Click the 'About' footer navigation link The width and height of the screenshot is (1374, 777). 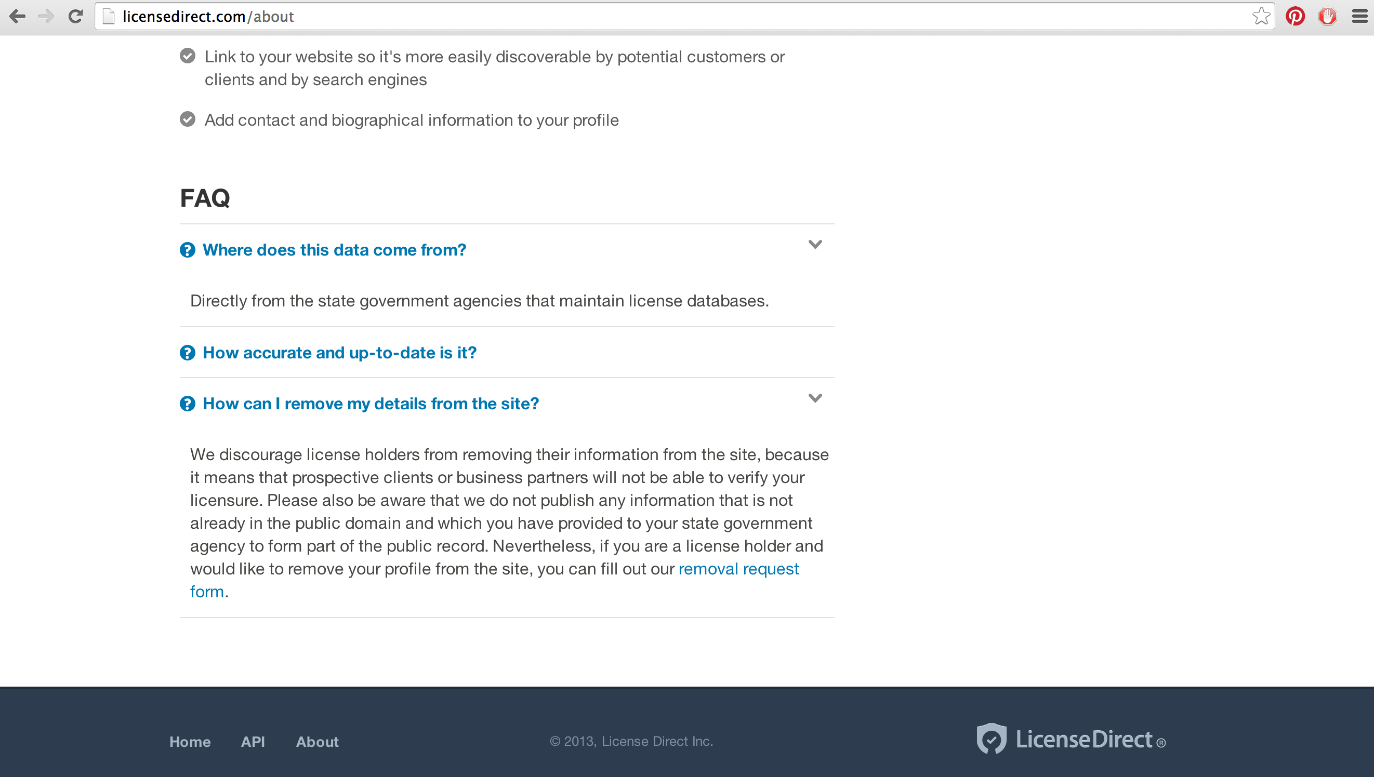pos(318,741)
